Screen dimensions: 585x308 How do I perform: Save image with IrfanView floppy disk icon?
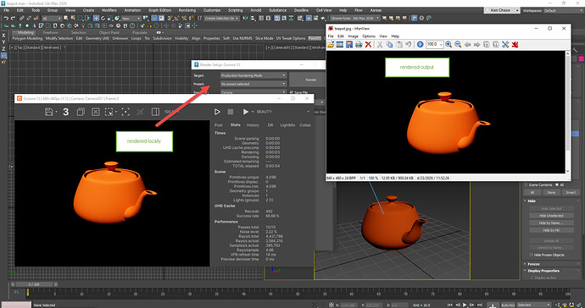349,45
